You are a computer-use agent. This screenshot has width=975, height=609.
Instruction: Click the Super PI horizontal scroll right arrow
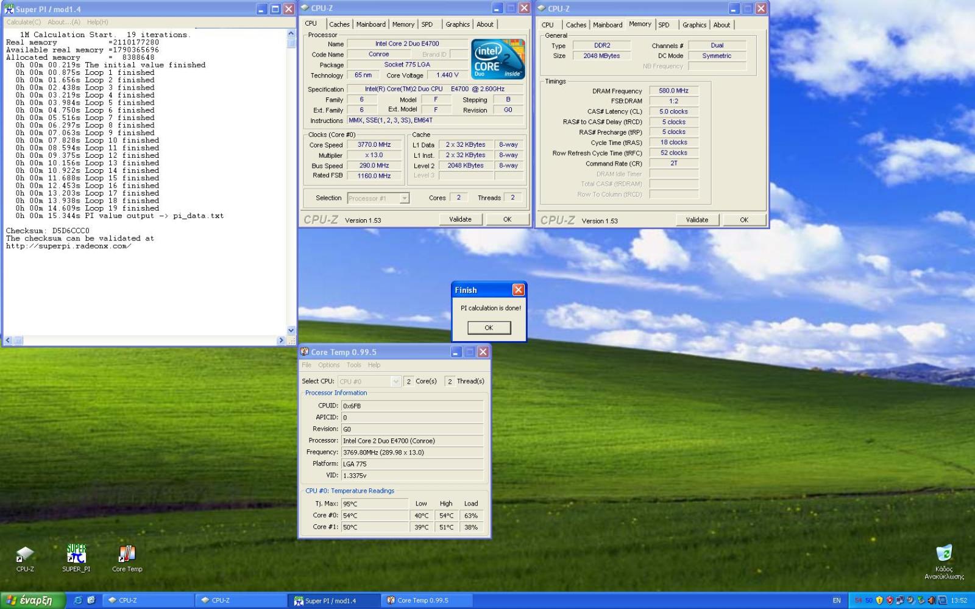tap(281, 340)
